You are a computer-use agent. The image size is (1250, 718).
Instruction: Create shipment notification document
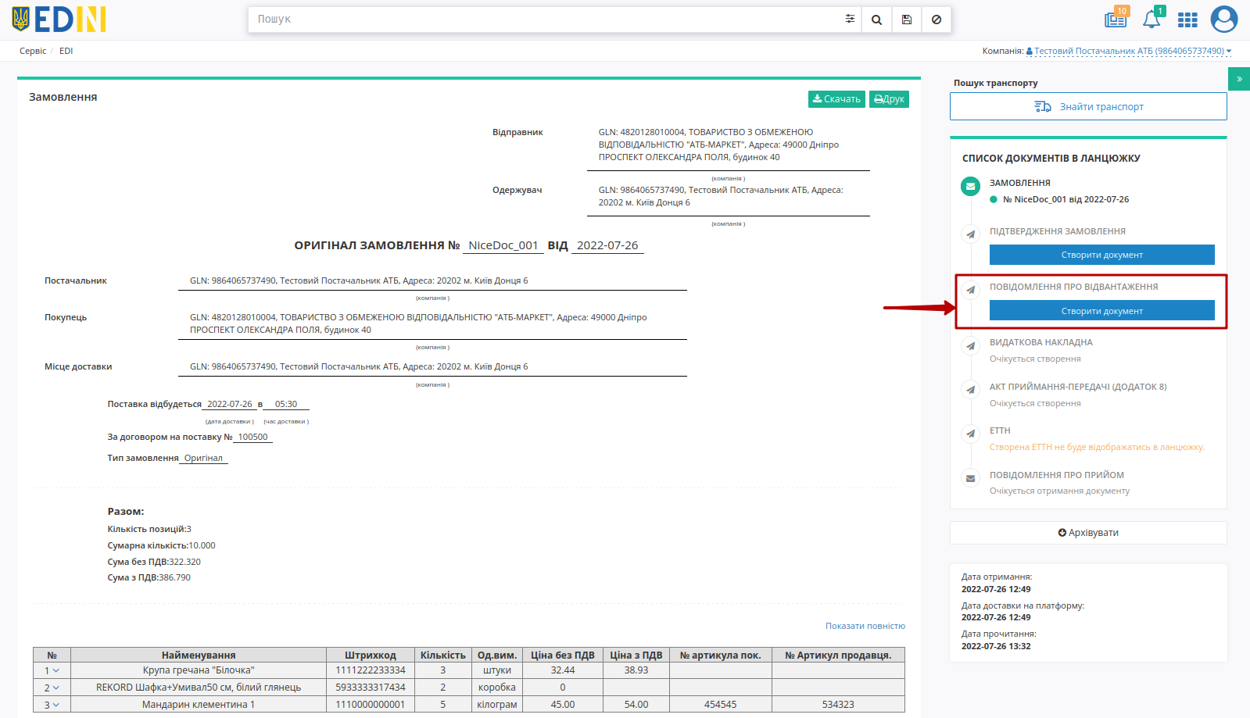(1101, 311)
